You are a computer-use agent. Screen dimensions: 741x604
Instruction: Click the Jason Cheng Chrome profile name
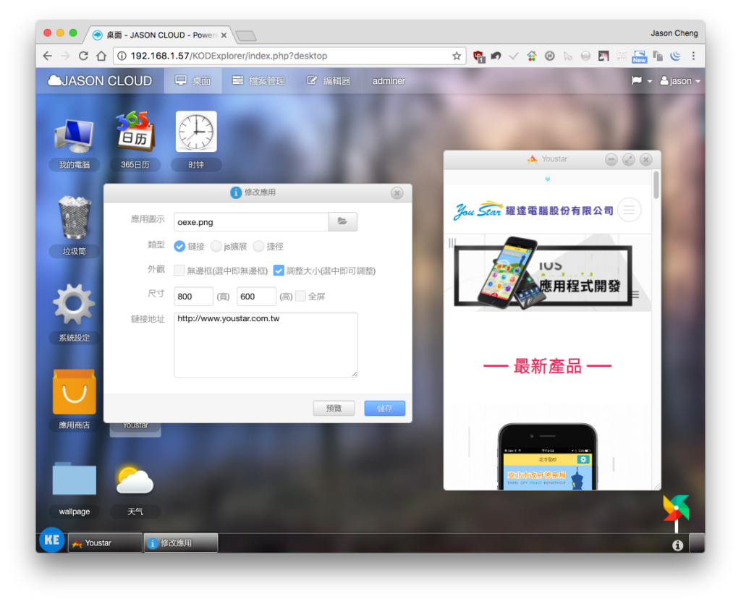click(674, 33)
